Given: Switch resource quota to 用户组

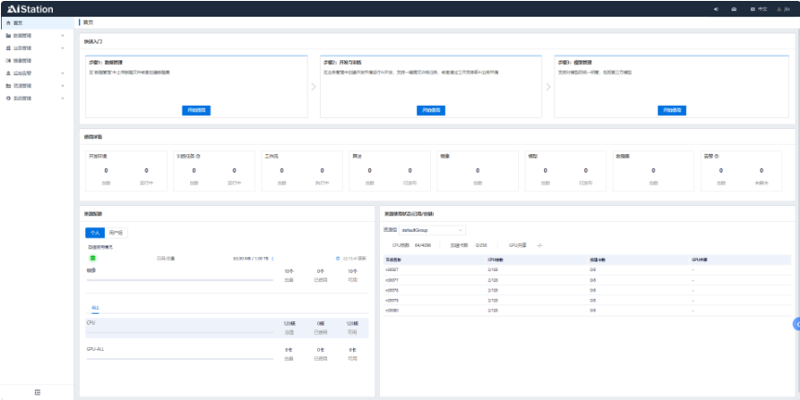Looking at the screenshot, I should click(x=116, y=232).
